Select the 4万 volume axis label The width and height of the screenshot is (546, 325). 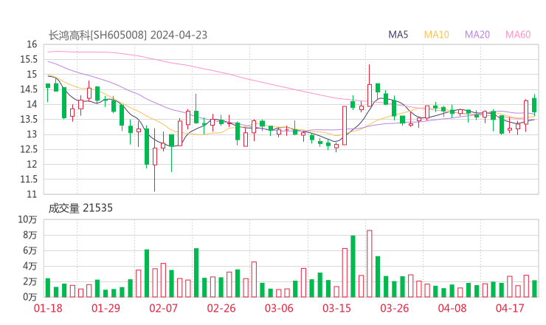point(30,266)
